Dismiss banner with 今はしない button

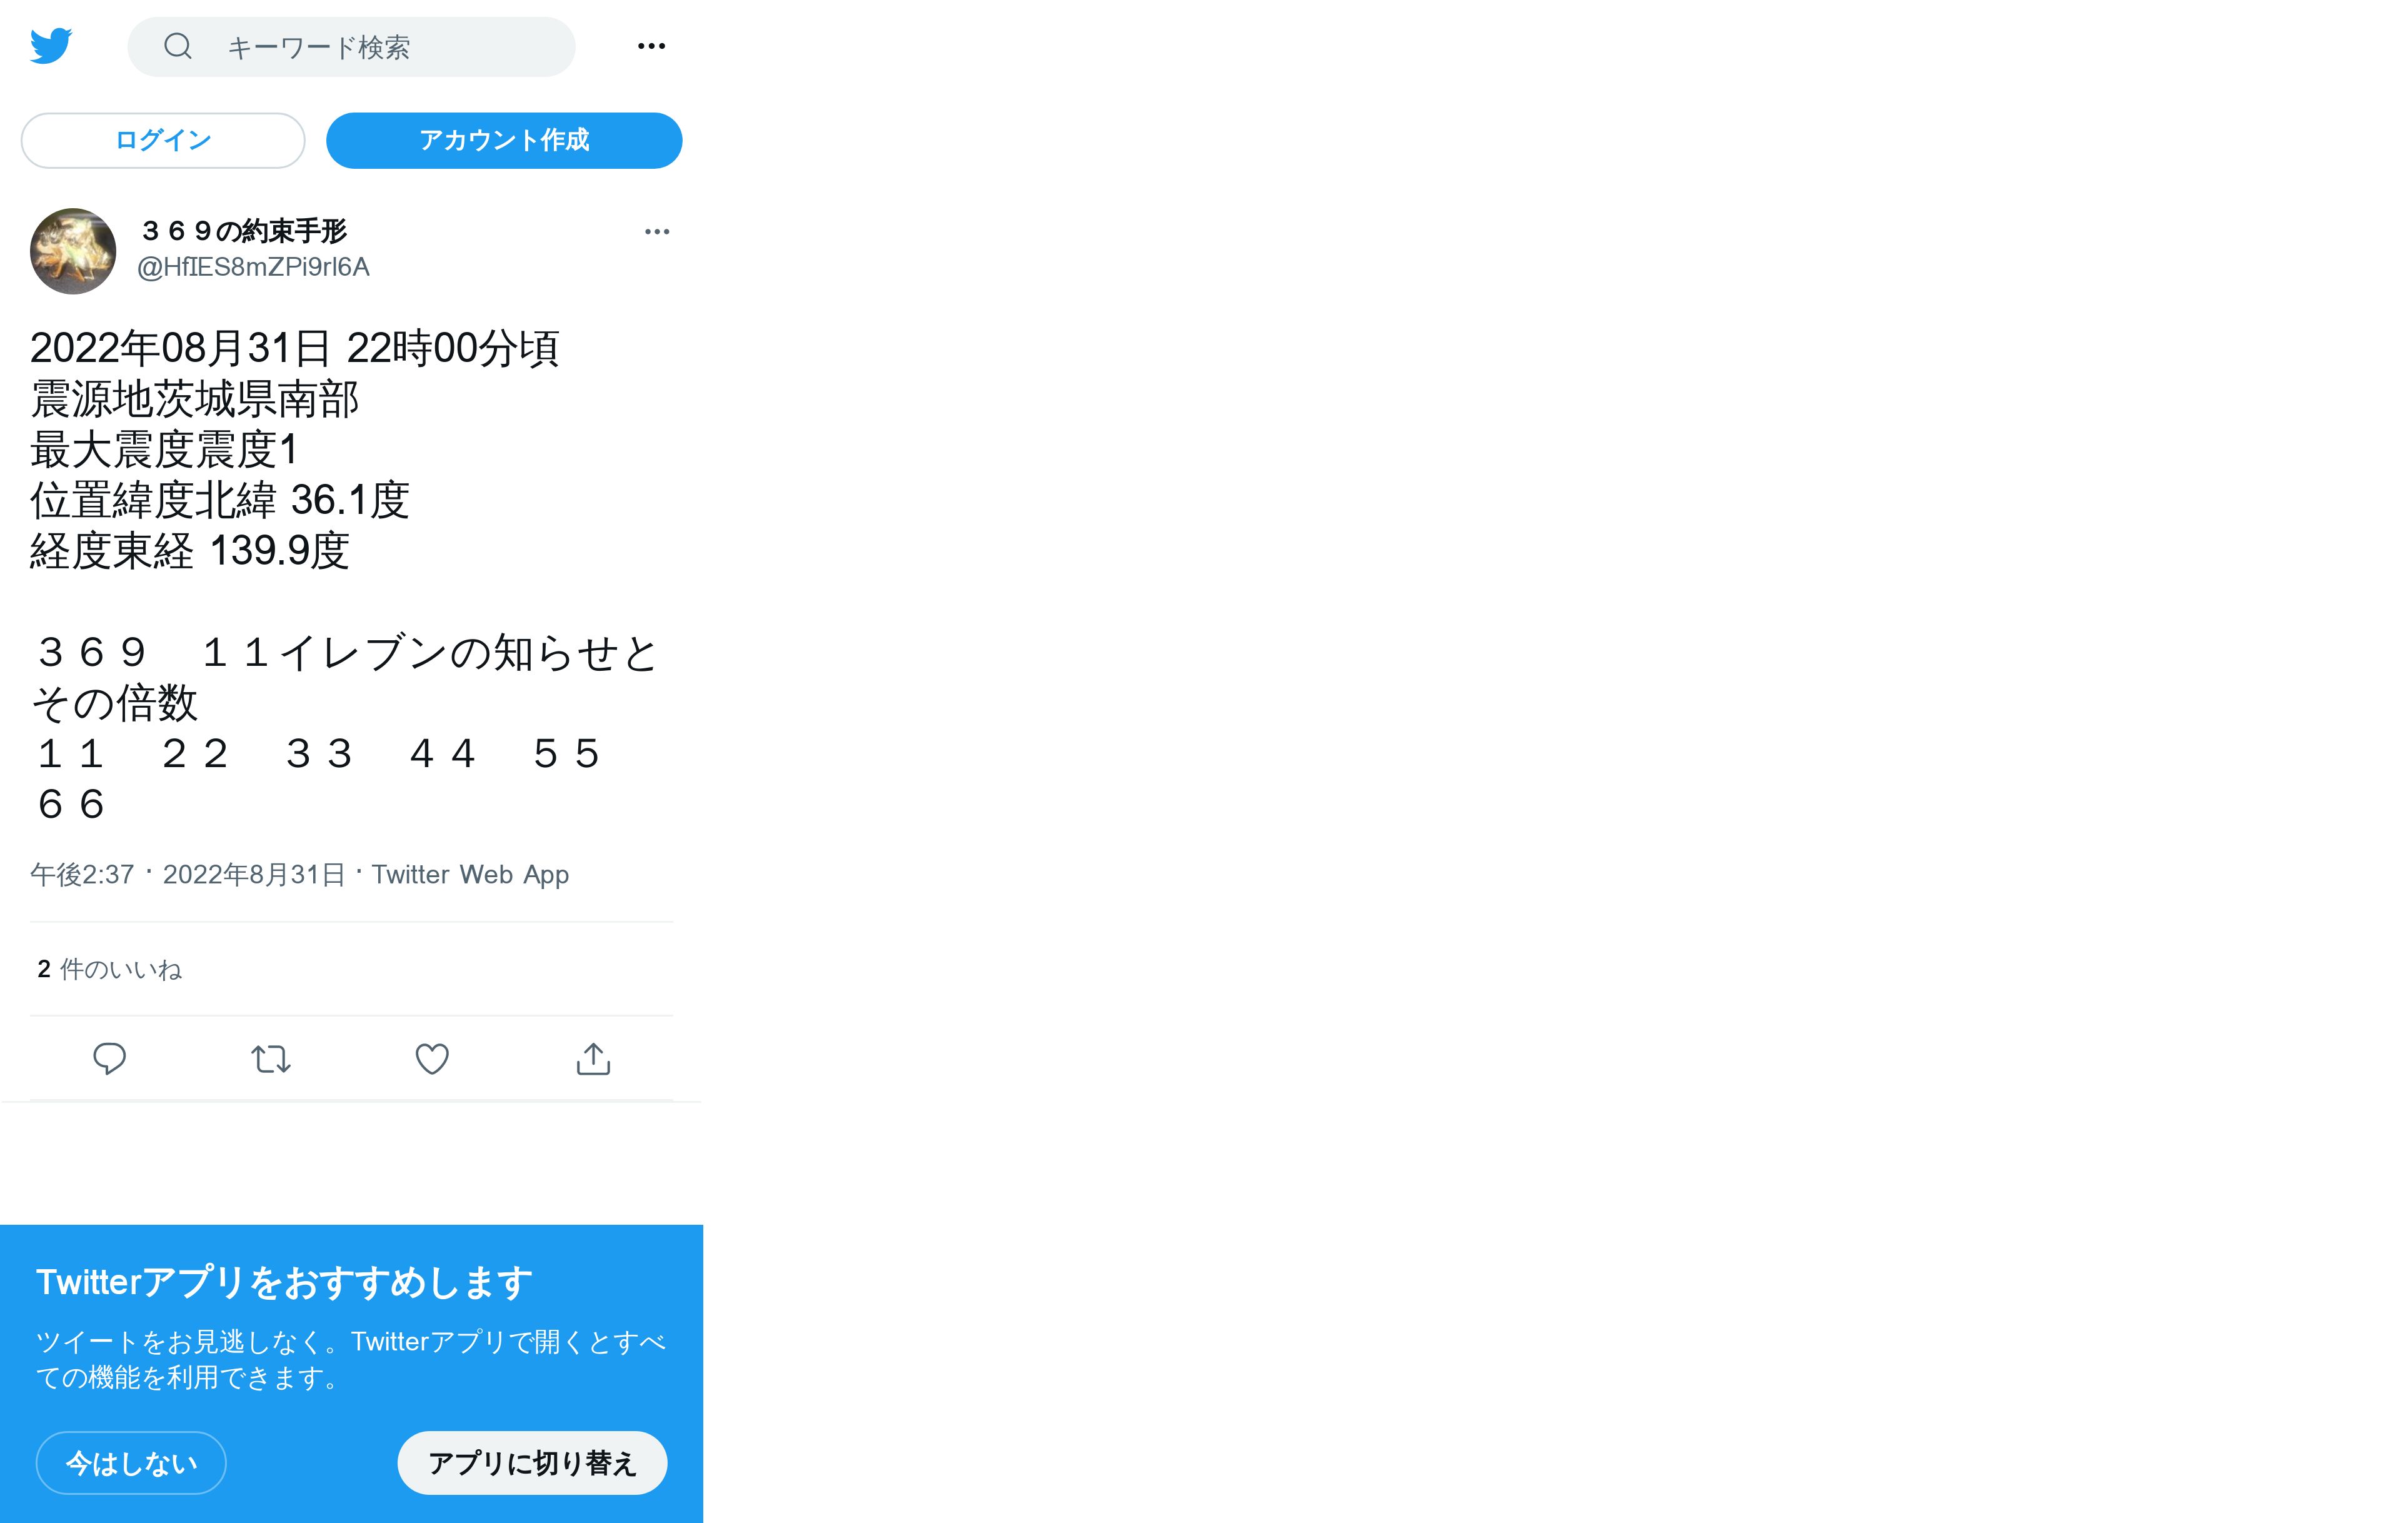131,1463
